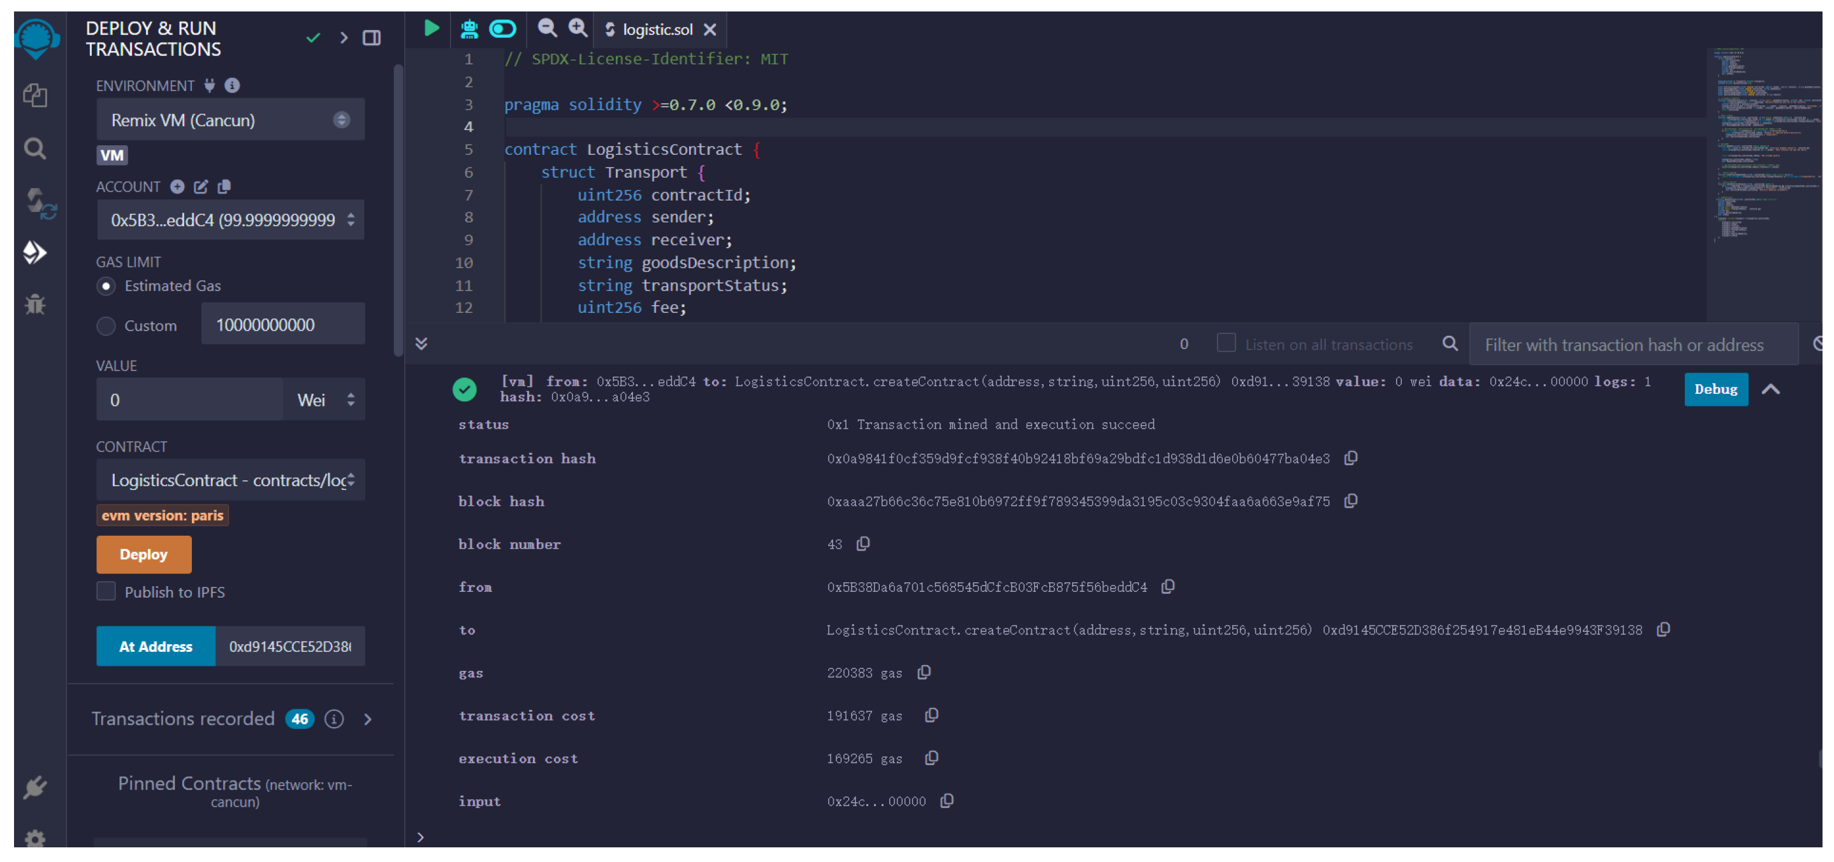Viewport: 1834px width, 862px height.
Task: Expand the Transactions recorded section
Action: click(x=367, y=719)
